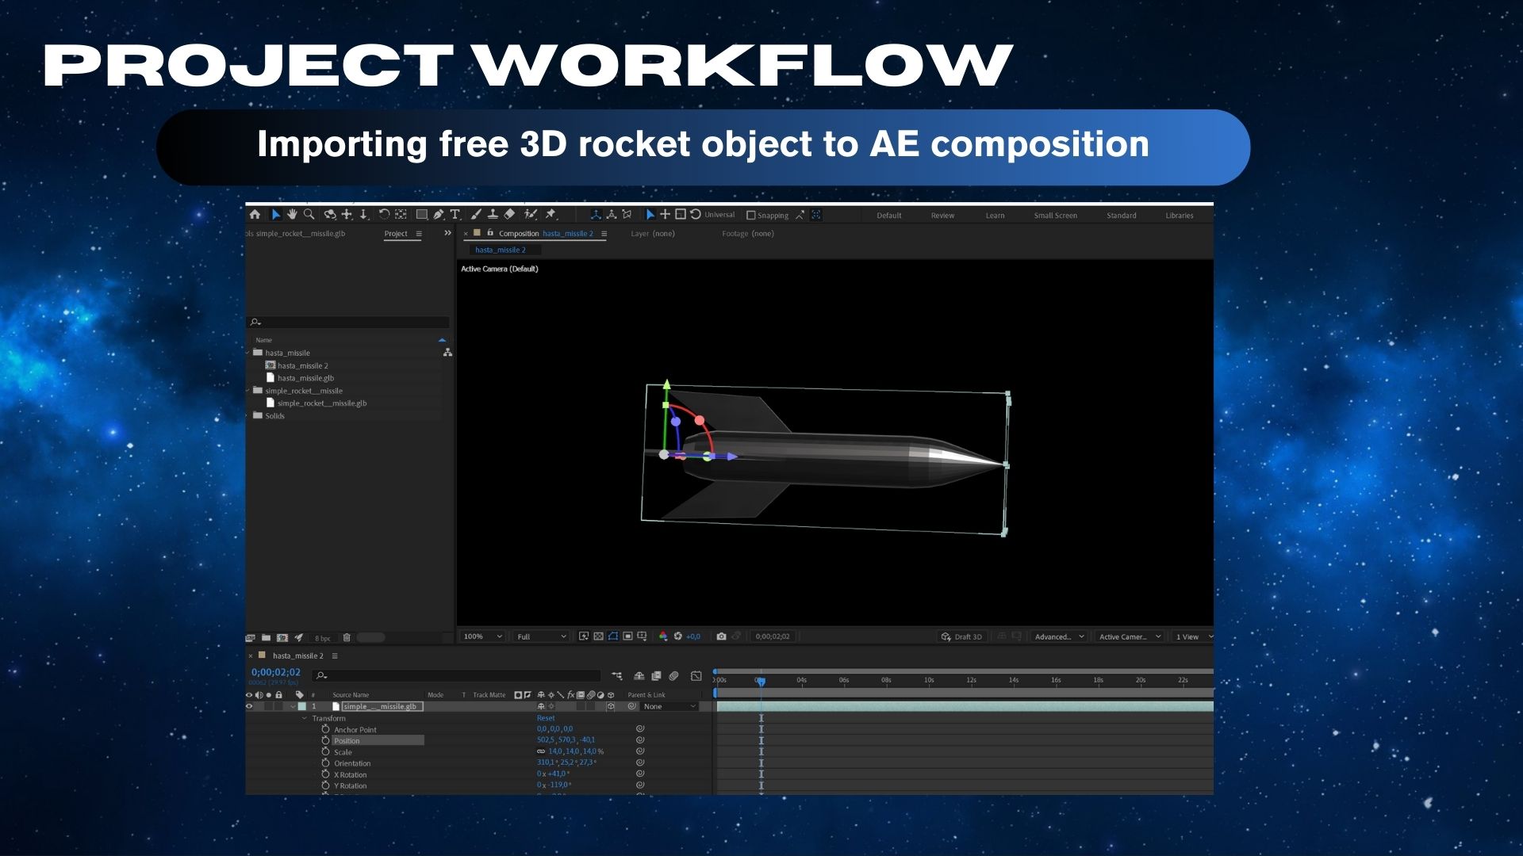This screenshot has width=1523, height=856.
Task: Select the Brush tool
Action: (476, 214)
